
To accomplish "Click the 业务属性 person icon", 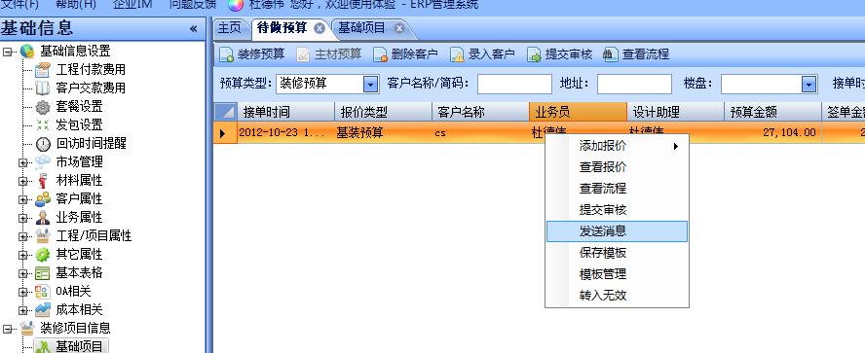I will click(43, 218).
